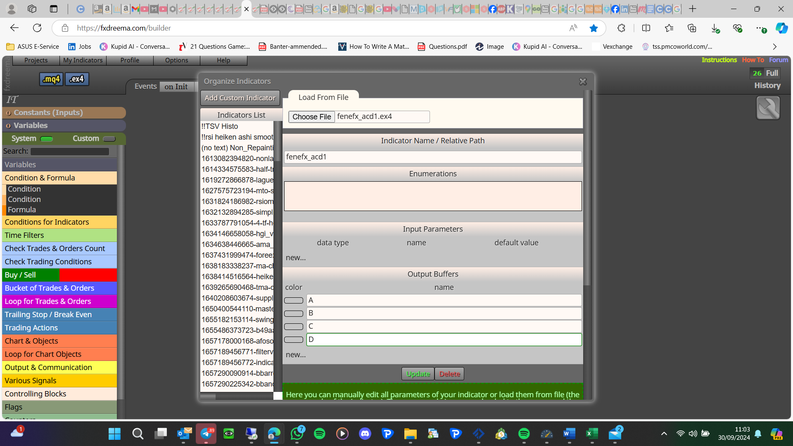Click the Indicator Name input field
The width and height of the screenshot is (793, 446).
click(x=433, y=157)
